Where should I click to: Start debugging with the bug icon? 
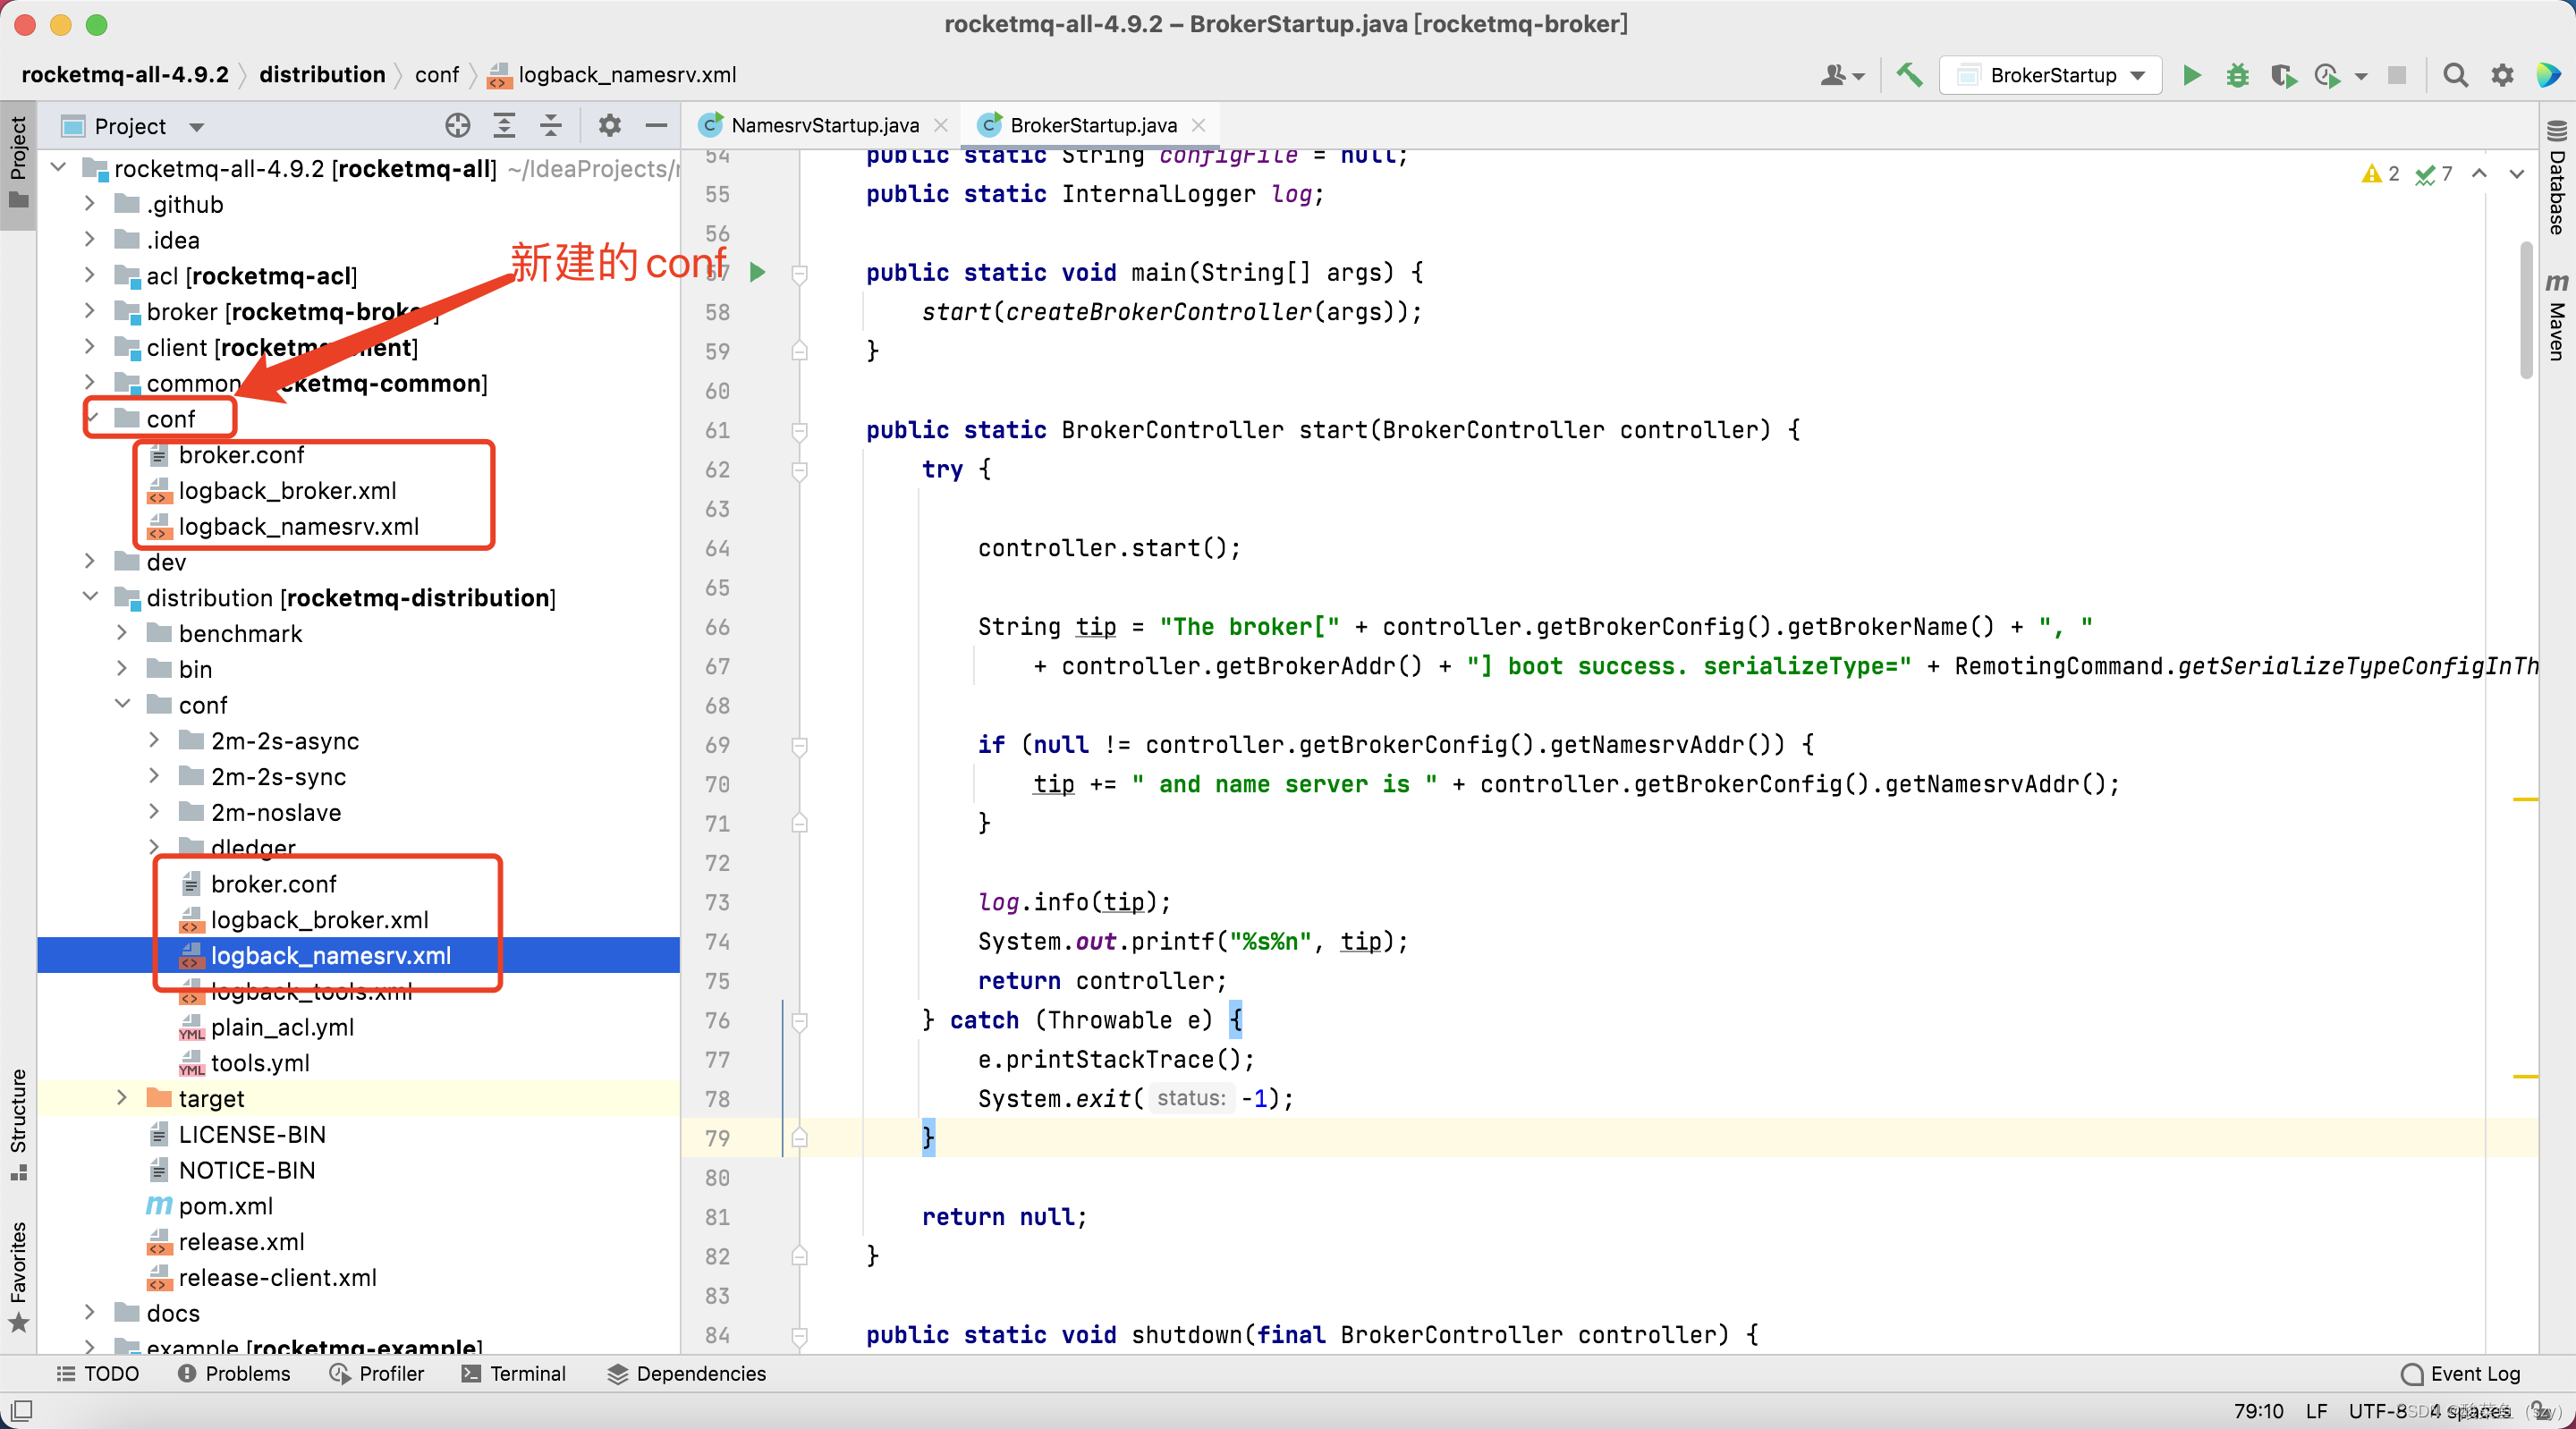coord(2237,75)
